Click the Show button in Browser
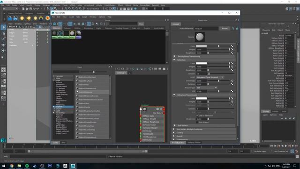Viewport: 300px width, 169px height. [x=141, y=24]
